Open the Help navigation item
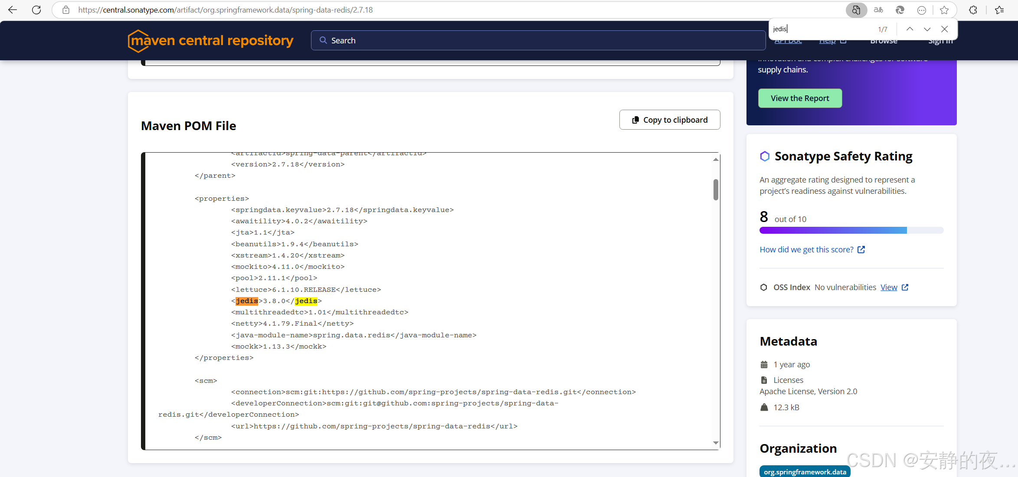The width and height of the screenshot is (1018, 477). tap(827, 40)
